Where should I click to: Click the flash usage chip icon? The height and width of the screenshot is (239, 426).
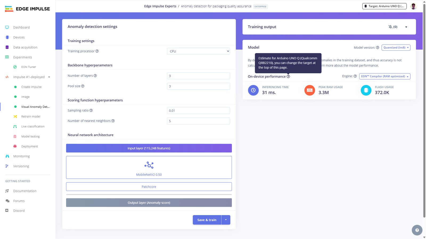coord(366,90)
